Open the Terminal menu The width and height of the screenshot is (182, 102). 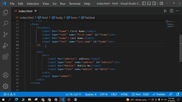point(75,4)
